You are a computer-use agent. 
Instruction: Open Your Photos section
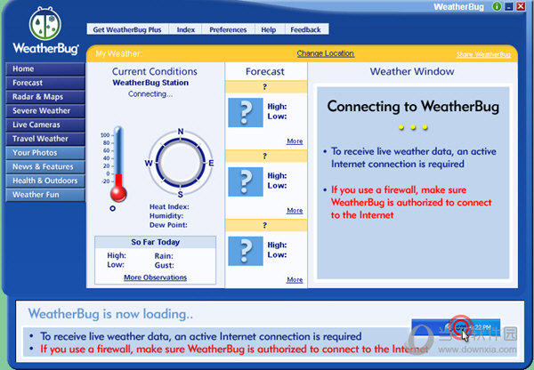point(45,152)
